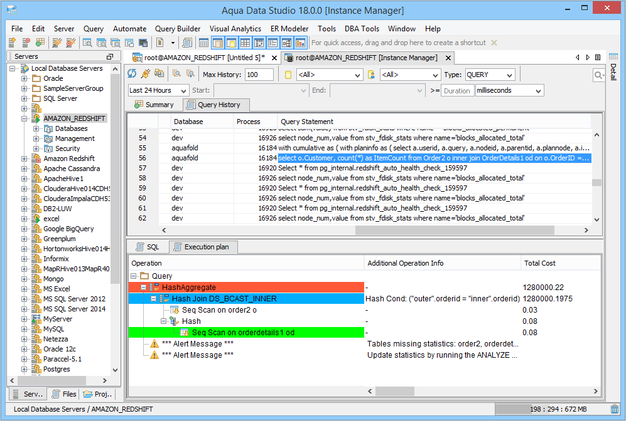Click the Query Statement column header
The height and width of the screenshot is (421, 626).
(434, 122)
